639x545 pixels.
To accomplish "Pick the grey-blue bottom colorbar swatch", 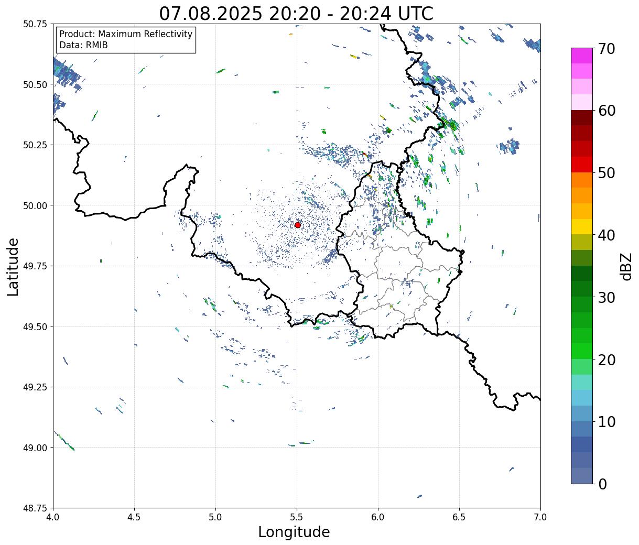I will coord(582,475).
